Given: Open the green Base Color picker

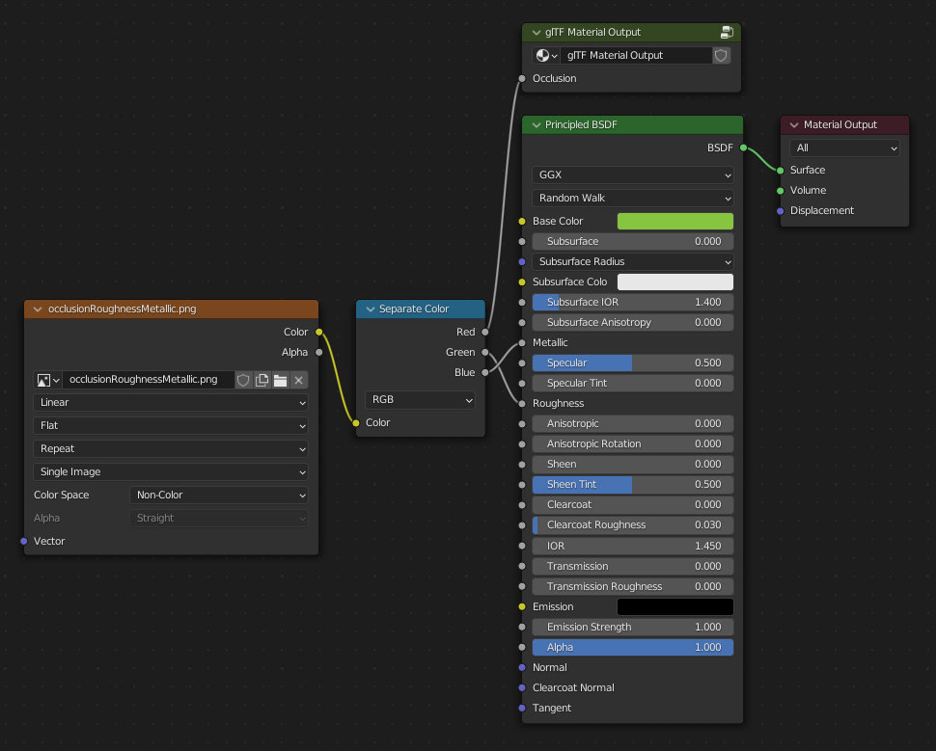Looking at the screenshot, I should (x=674, y=221).
